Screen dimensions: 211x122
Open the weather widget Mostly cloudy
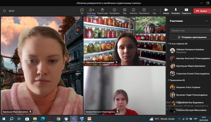point(162,119)
